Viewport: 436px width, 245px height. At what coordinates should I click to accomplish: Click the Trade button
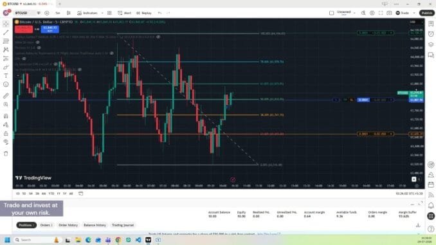403,13
